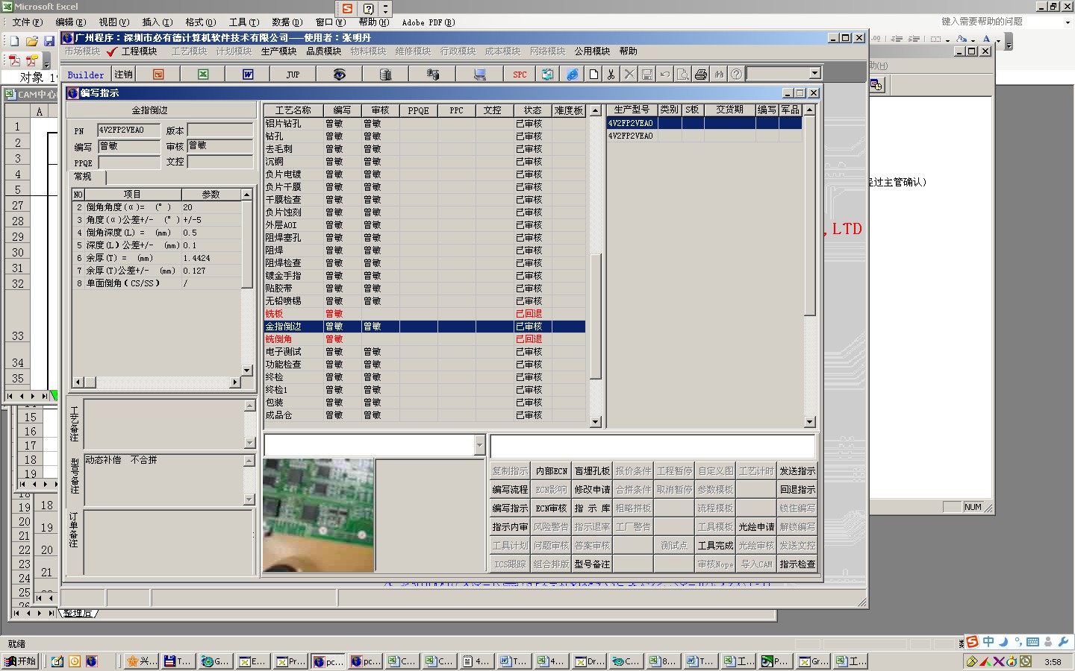Click the 工艺名称 column header
The width and height of the screenshot is (1075, 671).
click(293, 110)
